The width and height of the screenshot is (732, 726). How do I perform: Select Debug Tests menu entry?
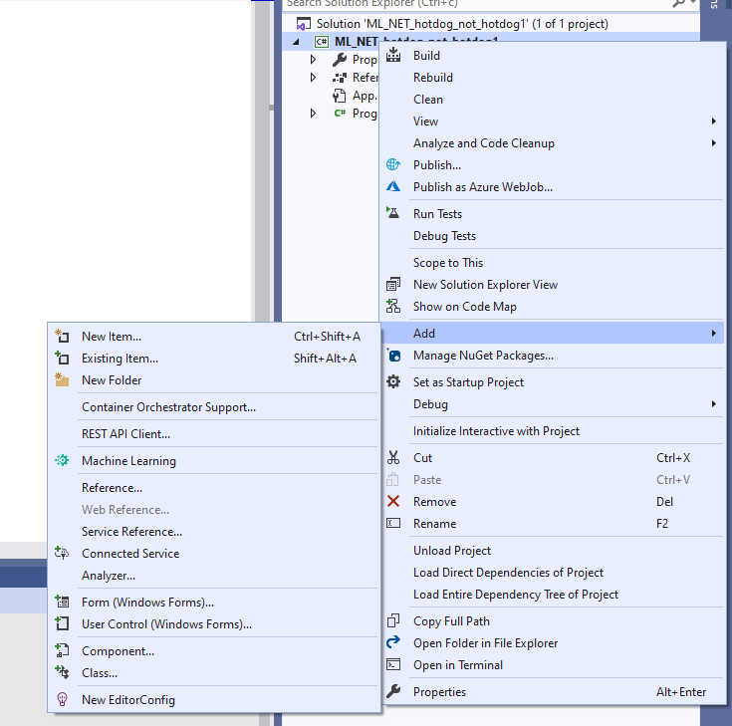[x=444, y=236]
